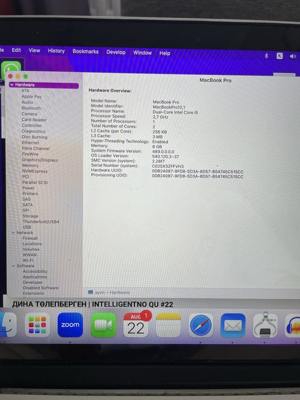
Task: Select Disc Burning in the sidebar
Action: pyautogui.click(x=35, y=137)
